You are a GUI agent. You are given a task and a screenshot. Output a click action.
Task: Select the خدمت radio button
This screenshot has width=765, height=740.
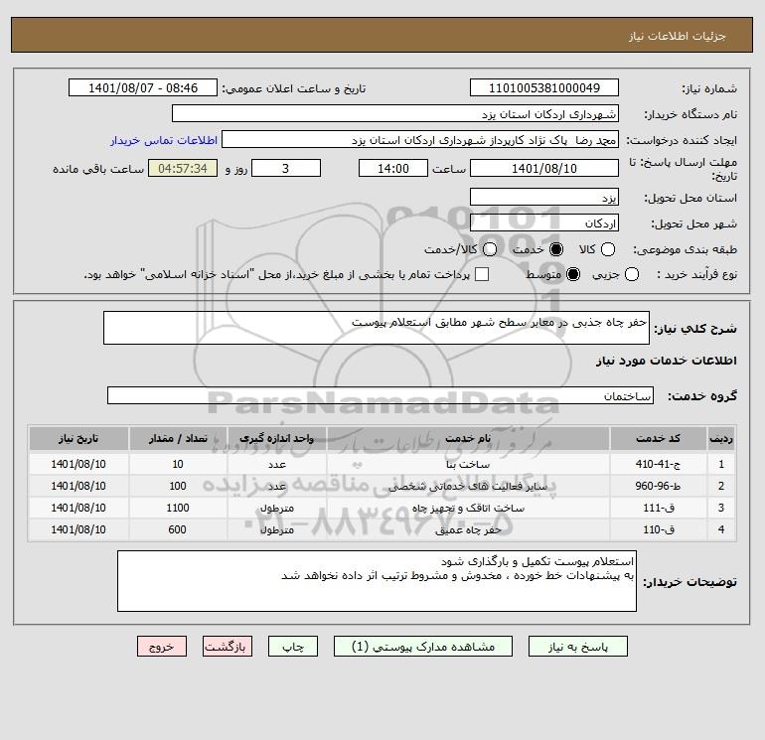tap(556, 249)
